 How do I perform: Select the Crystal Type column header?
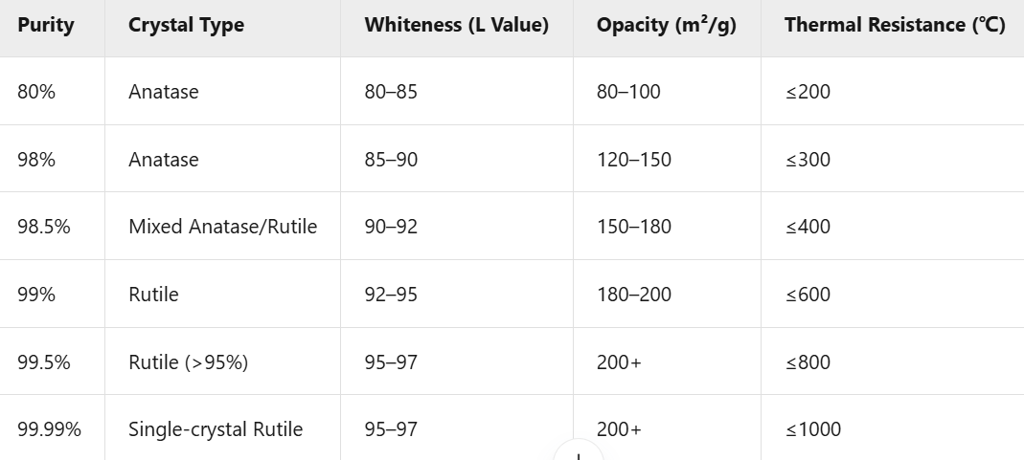coord(186,25)
